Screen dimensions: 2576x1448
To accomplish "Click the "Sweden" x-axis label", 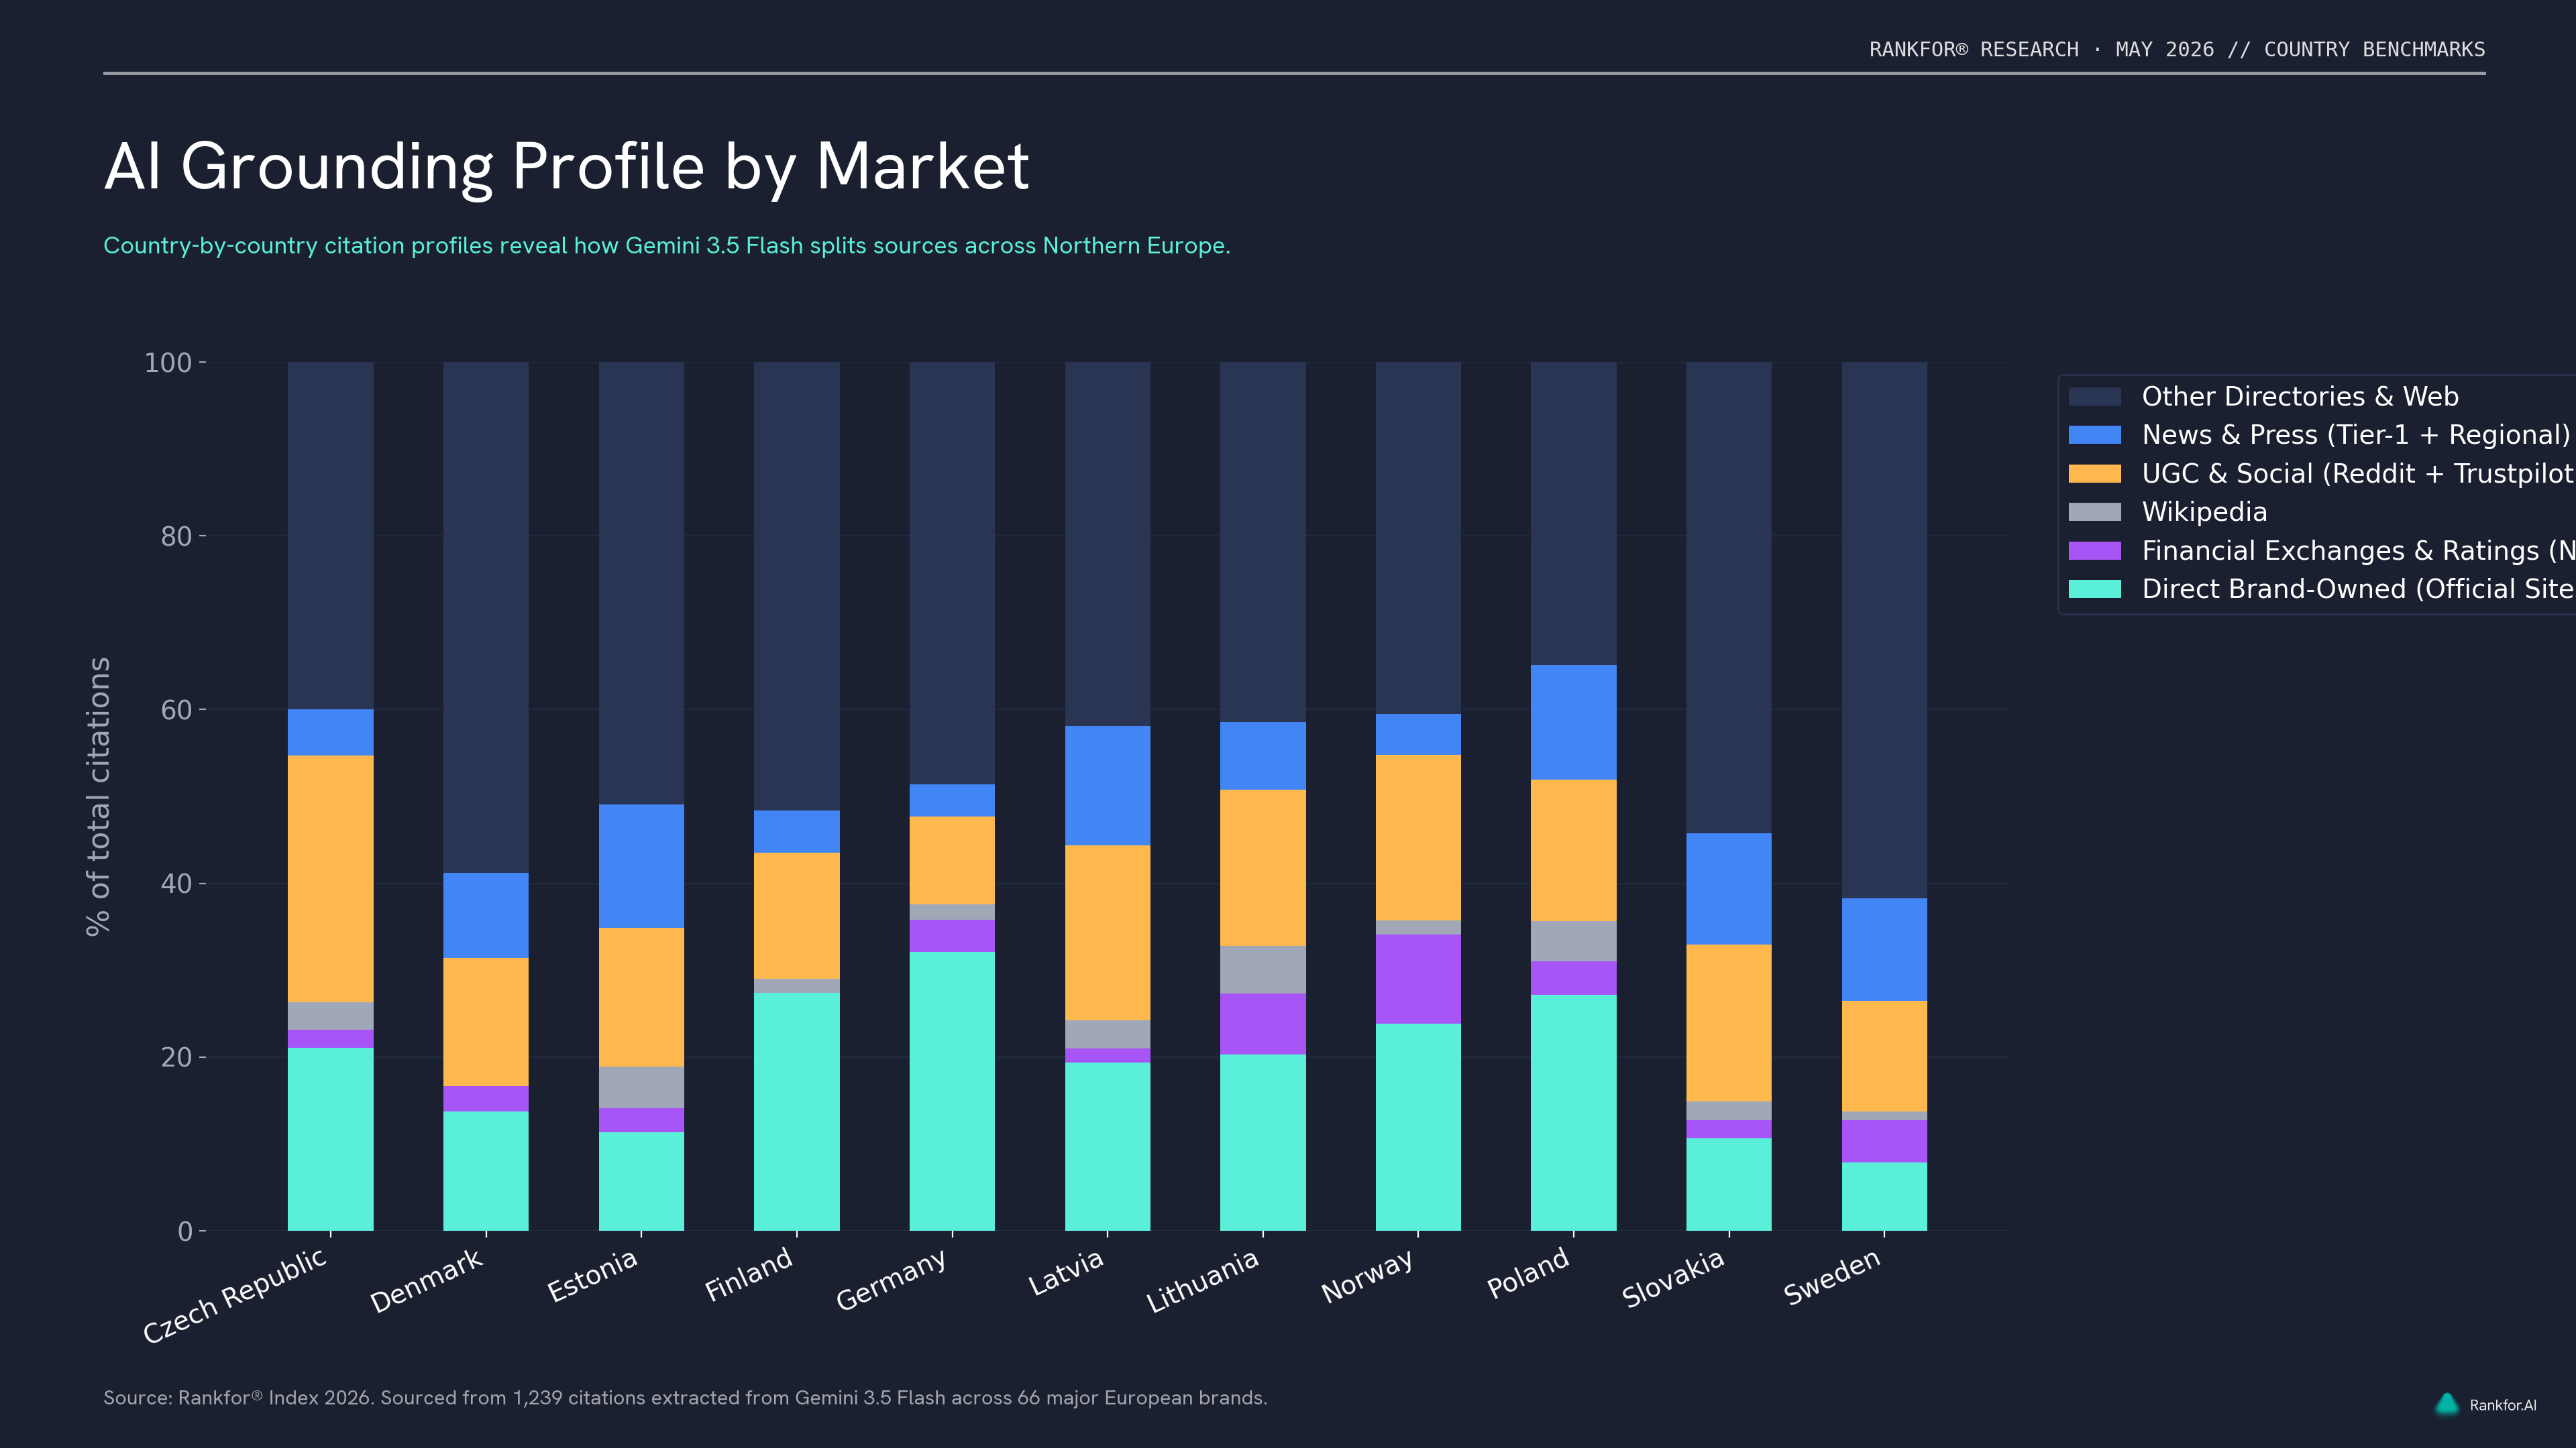I will 1832,1277.
